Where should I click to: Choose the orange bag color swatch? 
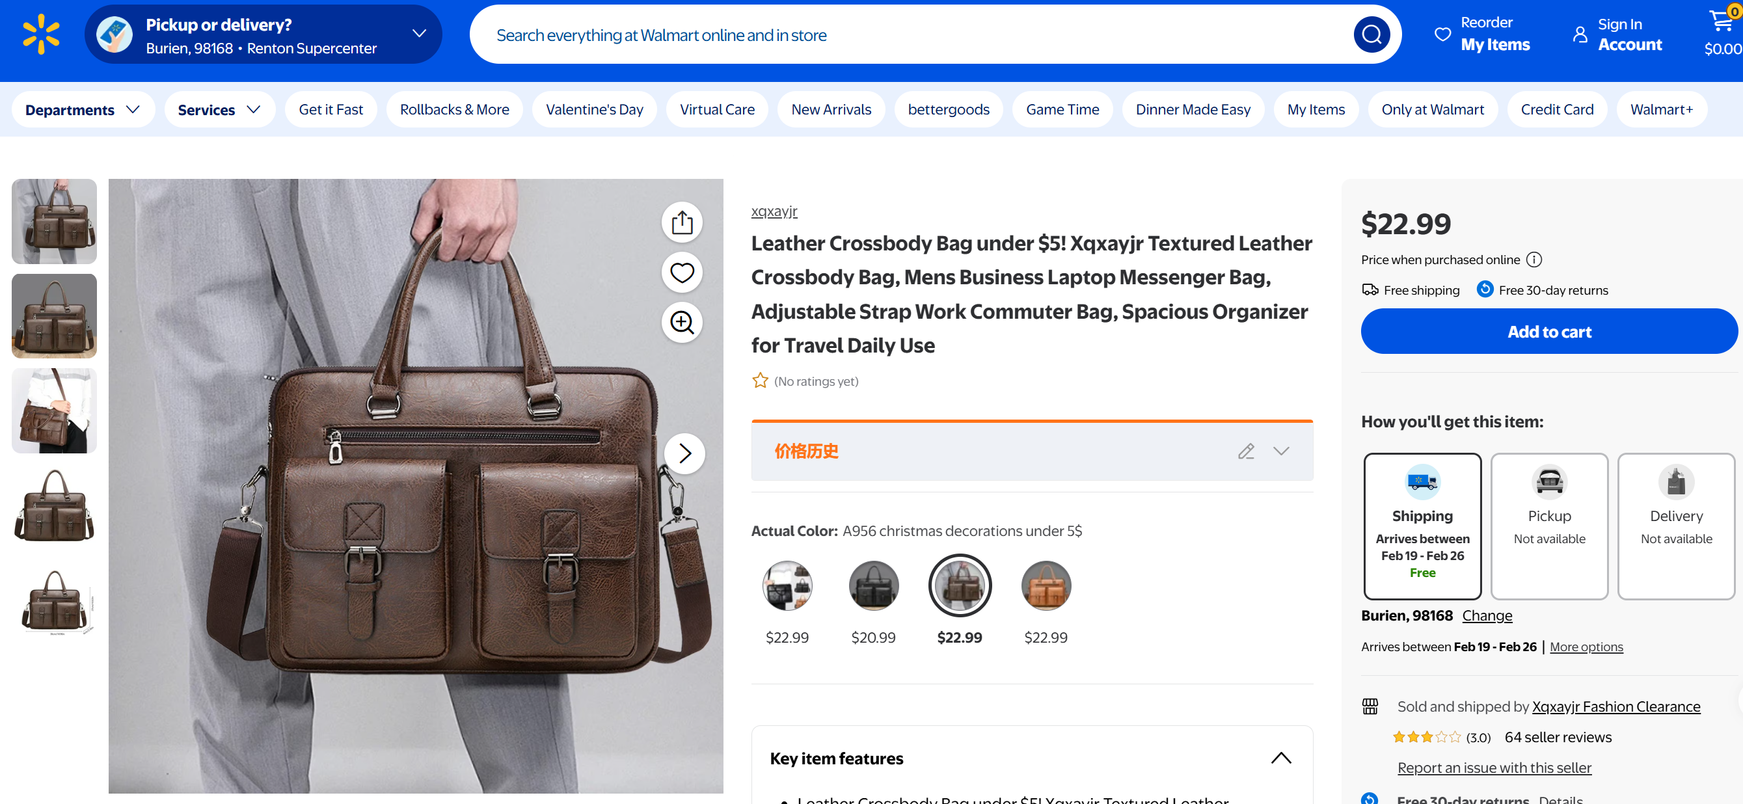pos(1046,586)
